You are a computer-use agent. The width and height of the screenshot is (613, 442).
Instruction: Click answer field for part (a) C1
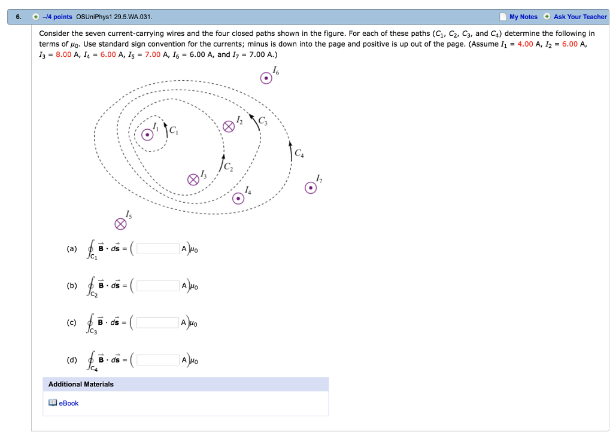point(158,249)
